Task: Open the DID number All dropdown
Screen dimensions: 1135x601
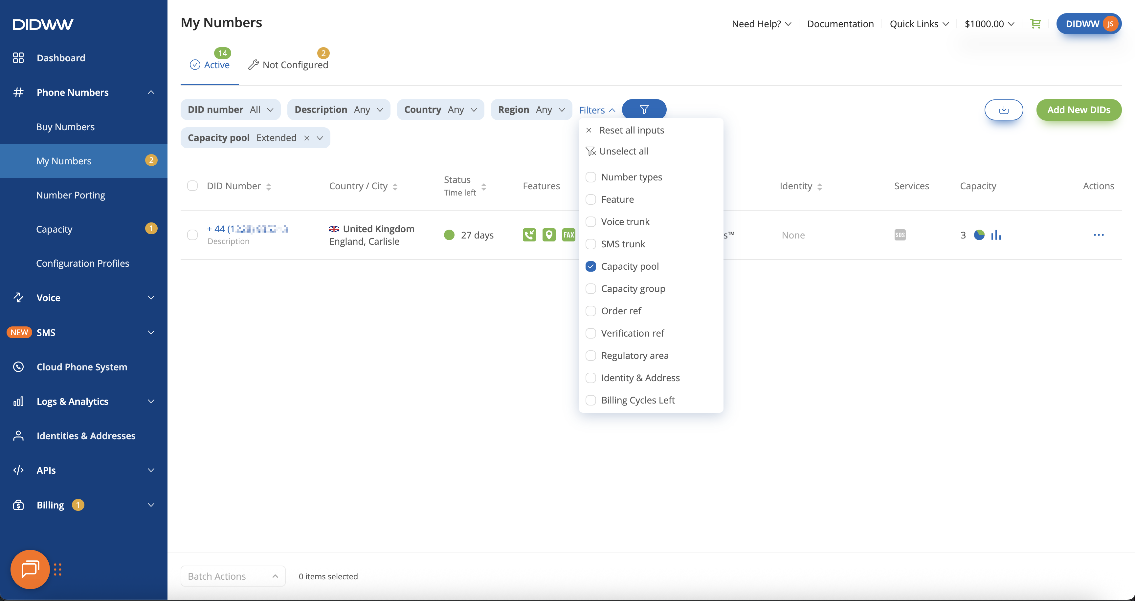Action: click(x=231, y=110)
